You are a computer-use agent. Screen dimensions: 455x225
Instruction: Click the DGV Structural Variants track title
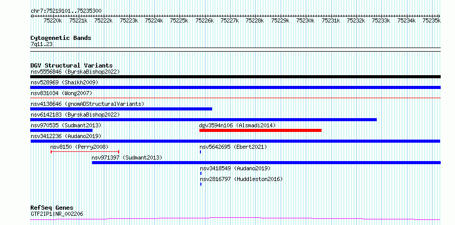click(72, 65)
